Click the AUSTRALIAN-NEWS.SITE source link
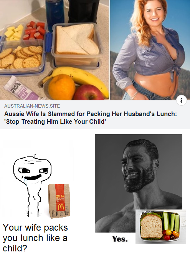This screenshot has width=190, height=256. [32, 106]
